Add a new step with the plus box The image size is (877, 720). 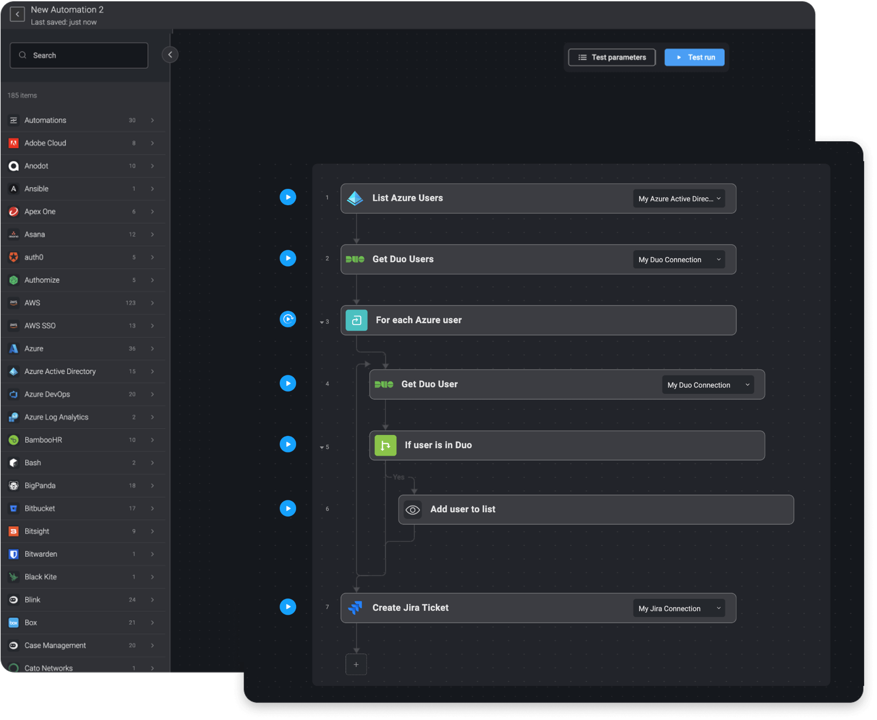(356, 665)
